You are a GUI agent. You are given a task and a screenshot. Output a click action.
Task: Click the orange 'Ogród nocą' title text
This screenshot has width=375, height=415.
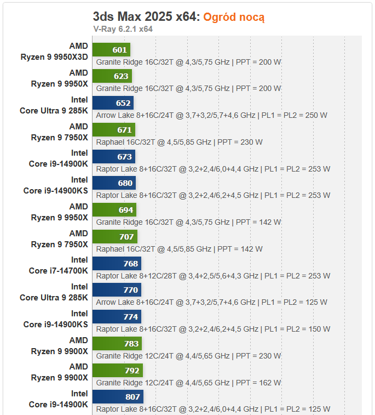(x=234, y=17)
